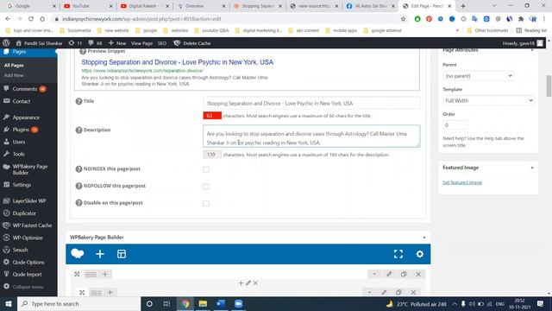Click Delete Cache in admin bar
Viewport: 552px width, 311px height.
point(192,43)
